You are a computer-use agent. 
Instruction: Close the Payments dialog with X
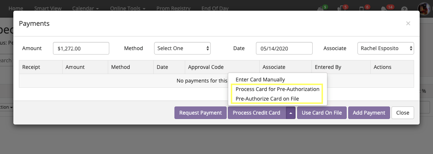point(408,23)
